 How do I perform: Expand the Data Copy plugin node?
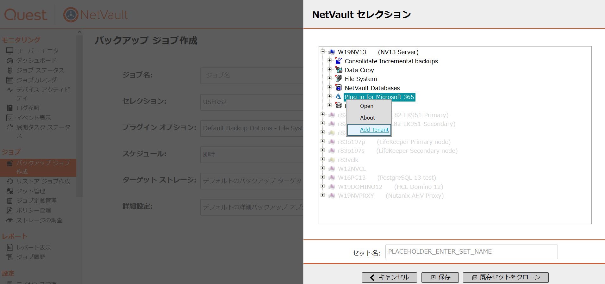click(329, 69)
